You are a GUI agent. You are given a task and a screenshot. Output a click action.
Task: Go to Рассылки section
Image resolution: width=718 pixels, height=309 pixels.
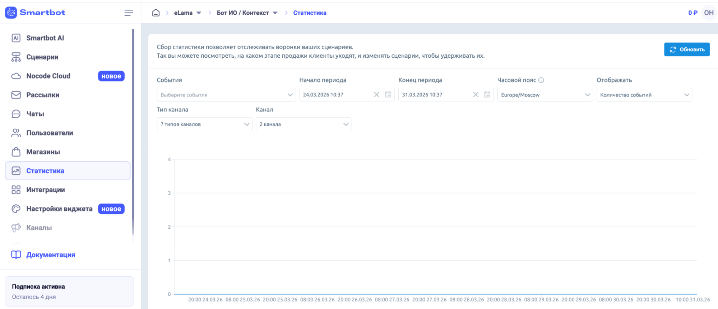pos(68,95)
